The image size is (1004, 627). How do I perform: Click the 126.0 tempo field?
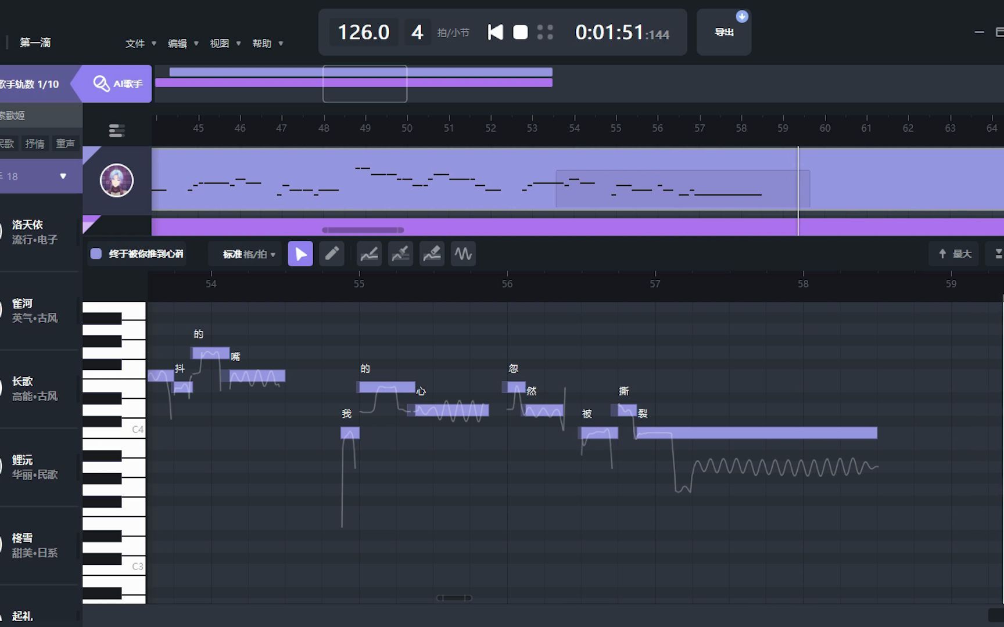[364, 33]
